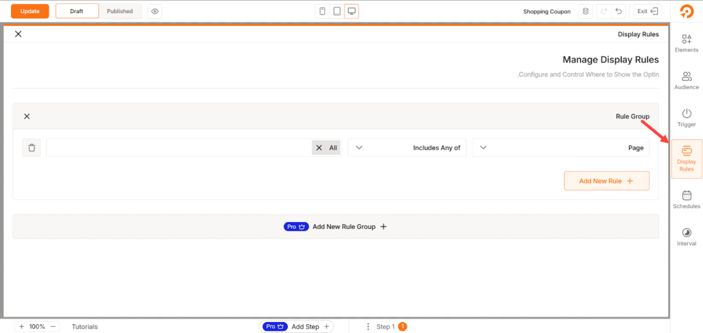This screenshot has height=333, width=703.
Task: Select mobile device preview
Action: coord(322,11)
